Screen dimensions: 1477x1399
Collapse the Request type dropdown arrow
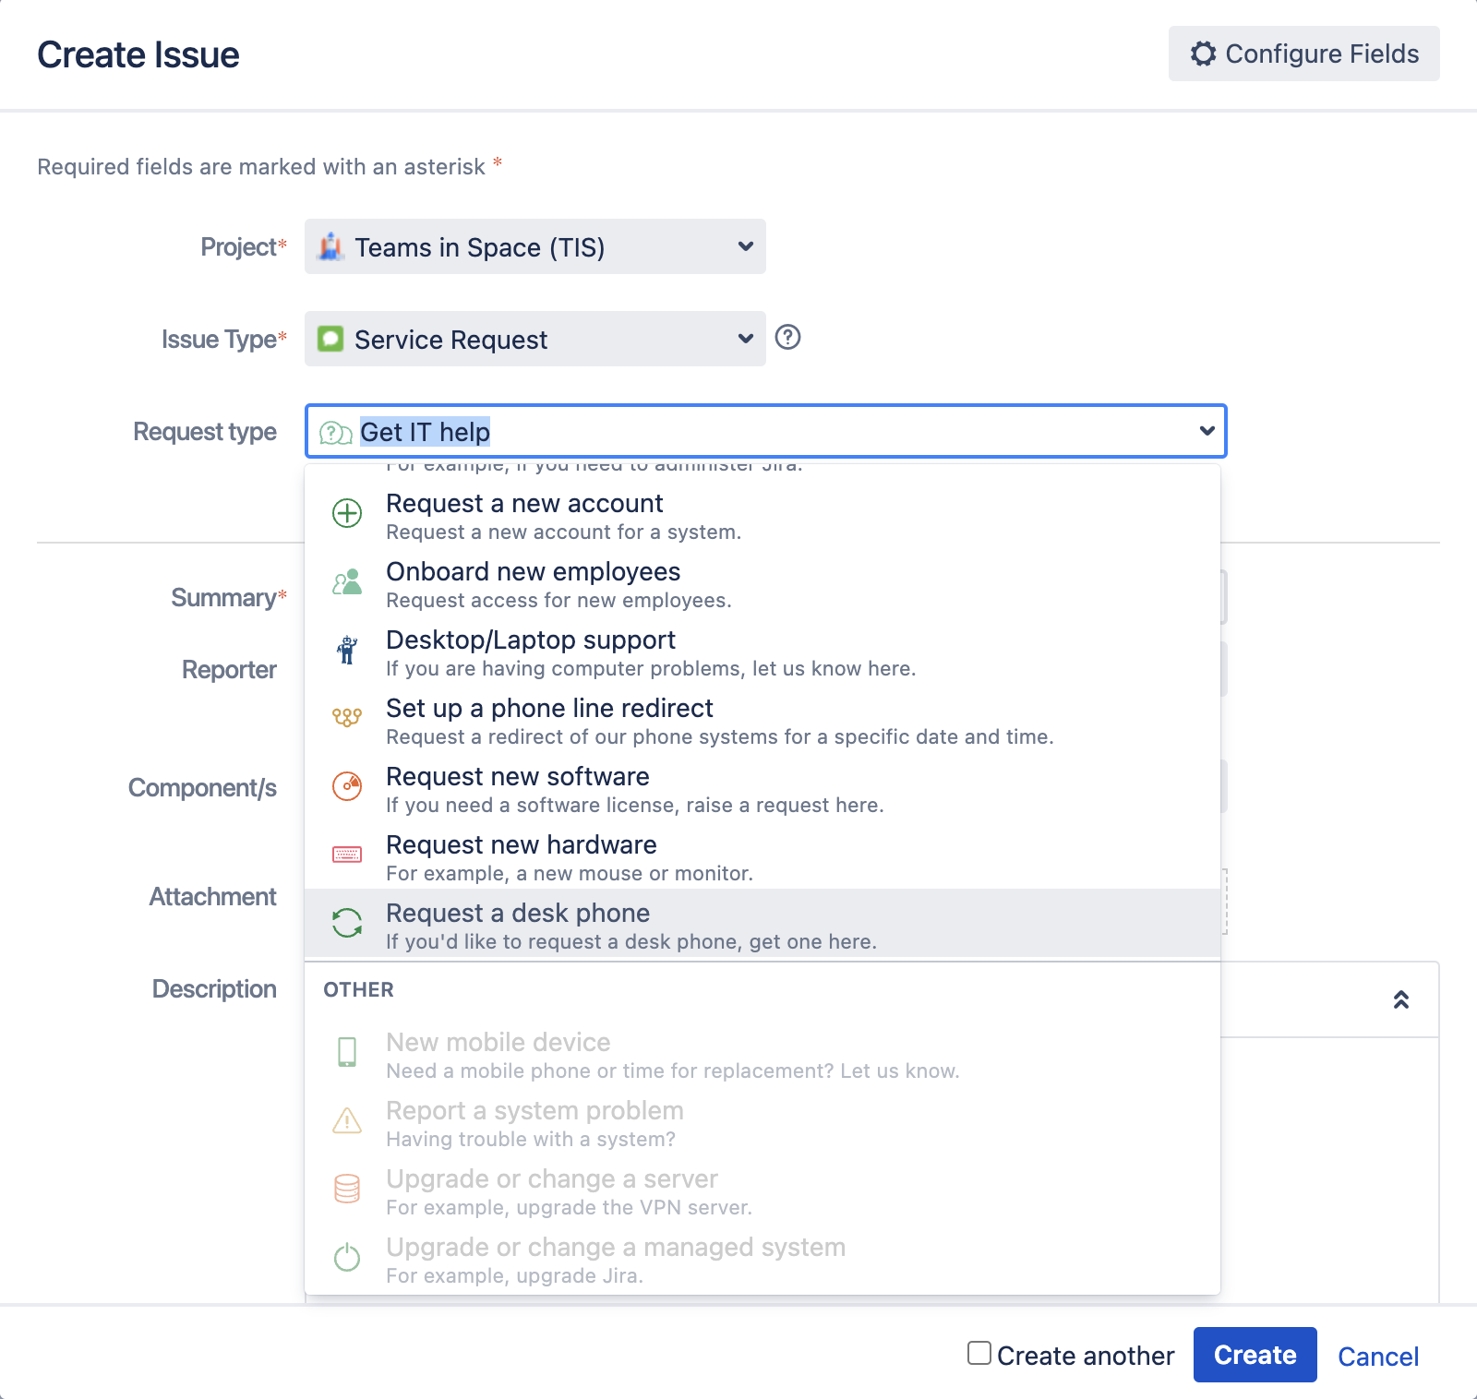tap(1207, 431)
